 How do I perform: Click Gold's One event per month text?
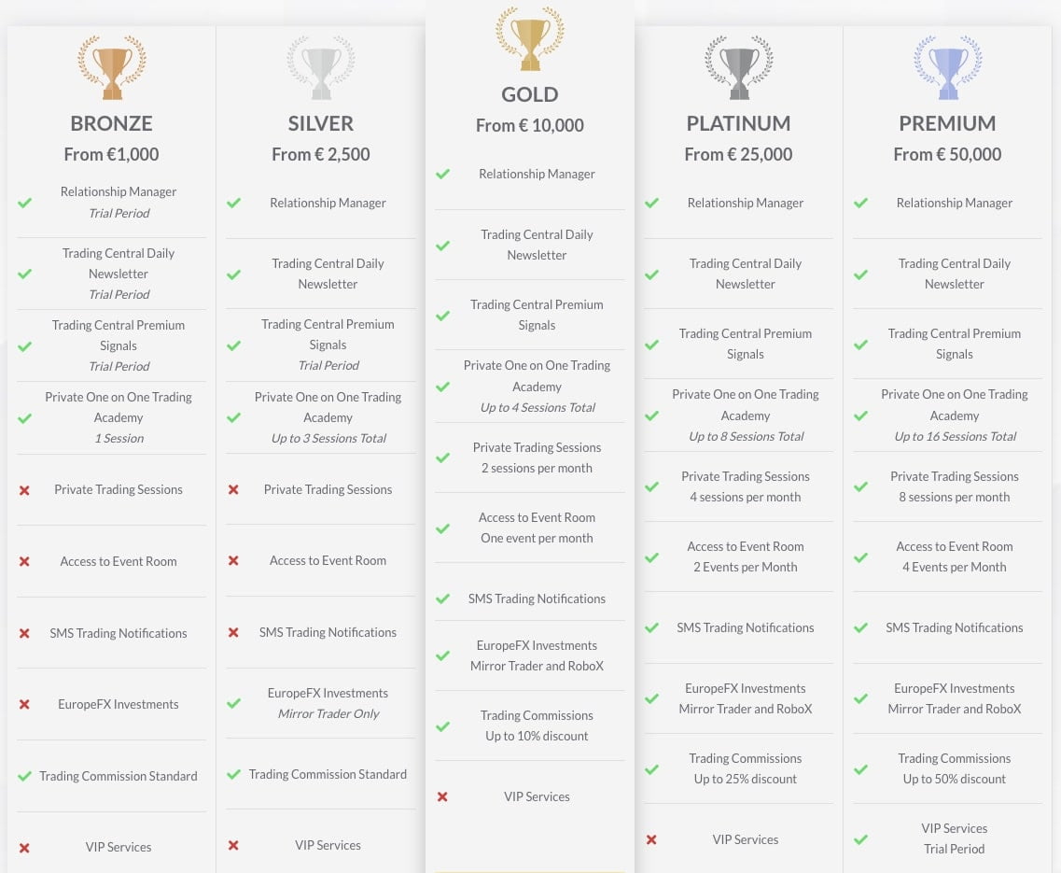pos(537,538)
